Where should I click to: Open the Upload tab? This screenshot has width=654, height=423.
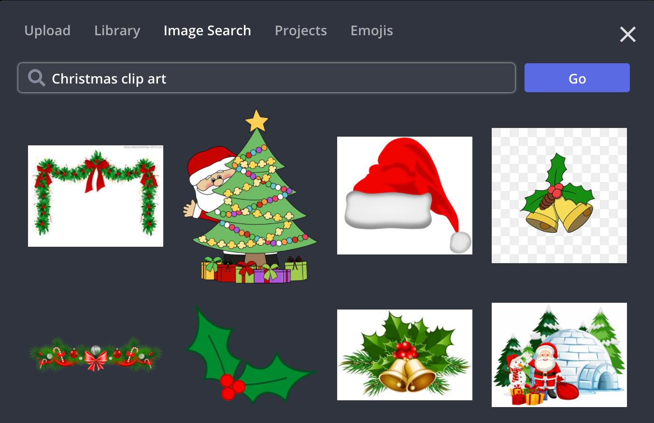47,31
